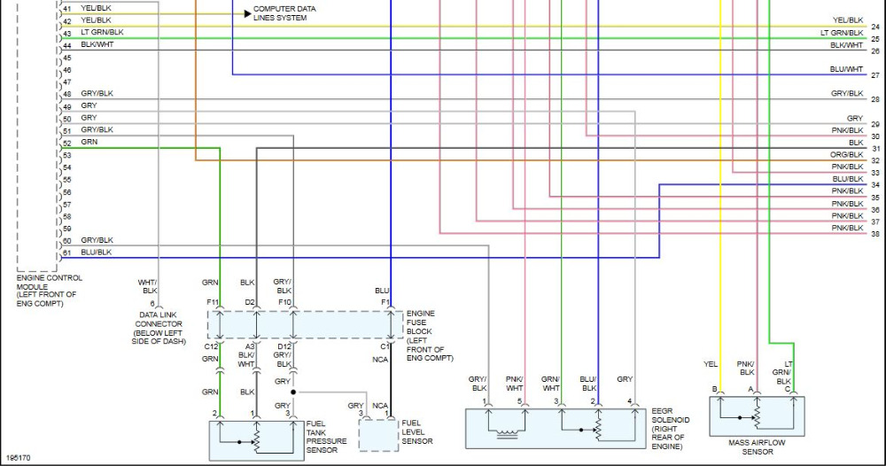Click the GRY splice dot above fuel sensors

pyautogui.click(x=293, y=392)
